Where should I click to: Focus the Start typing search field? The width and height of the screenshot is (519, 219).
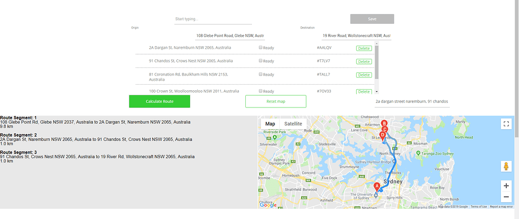click(x=213, y=19)
